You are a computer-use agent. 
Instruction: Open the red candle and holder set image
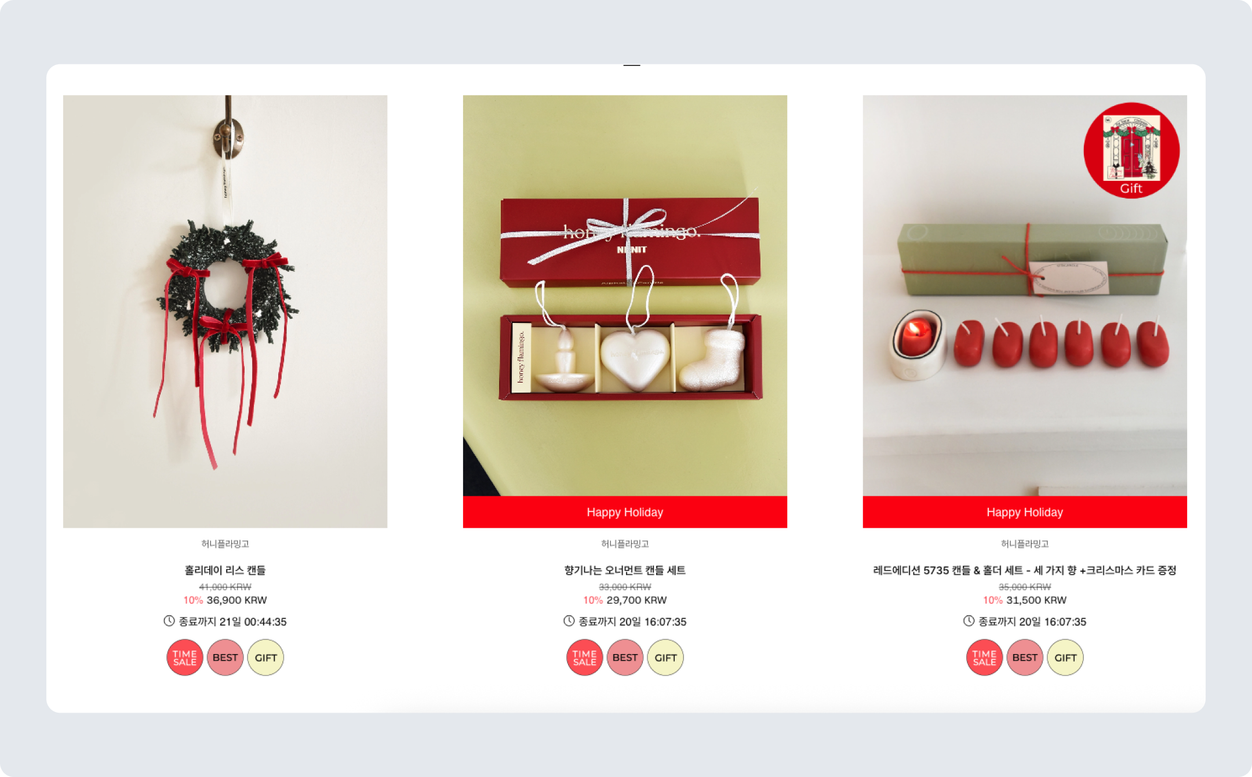coord(1025,296)
